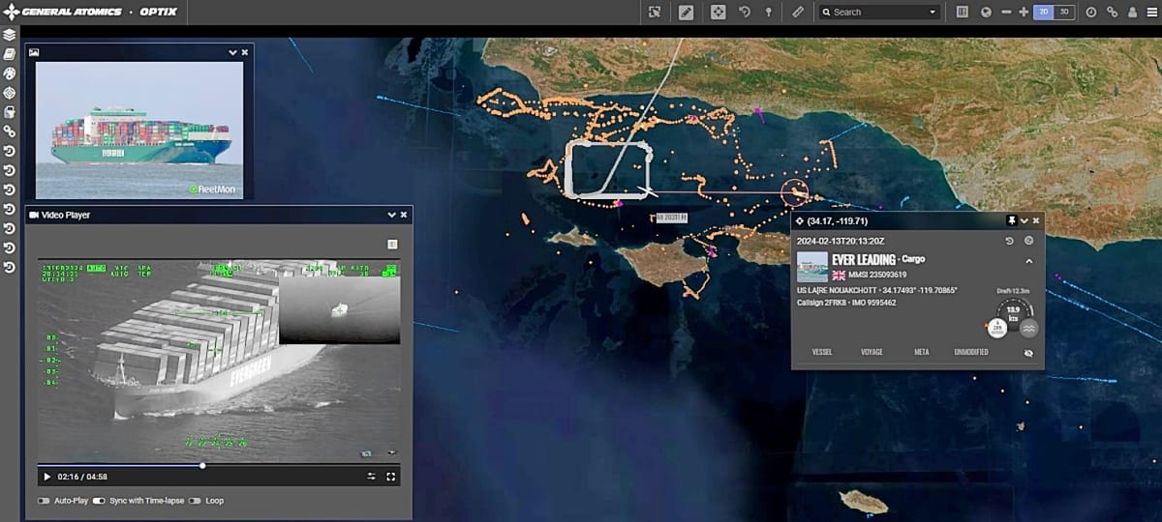
Task: Close the Video Player panel
Action: 404,215
